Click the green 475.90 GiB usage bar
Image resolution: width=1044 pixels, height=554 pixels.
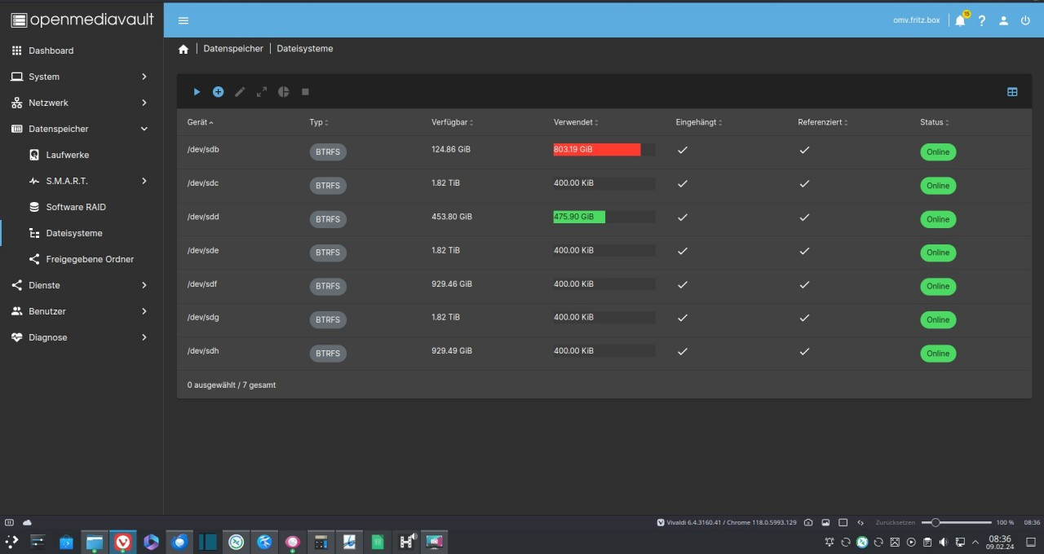[579, 217]
